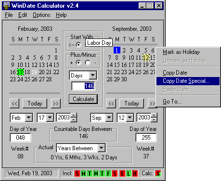The image size is (221, 181).
Task: Select the minus radio button
Action: click(88, 63)
